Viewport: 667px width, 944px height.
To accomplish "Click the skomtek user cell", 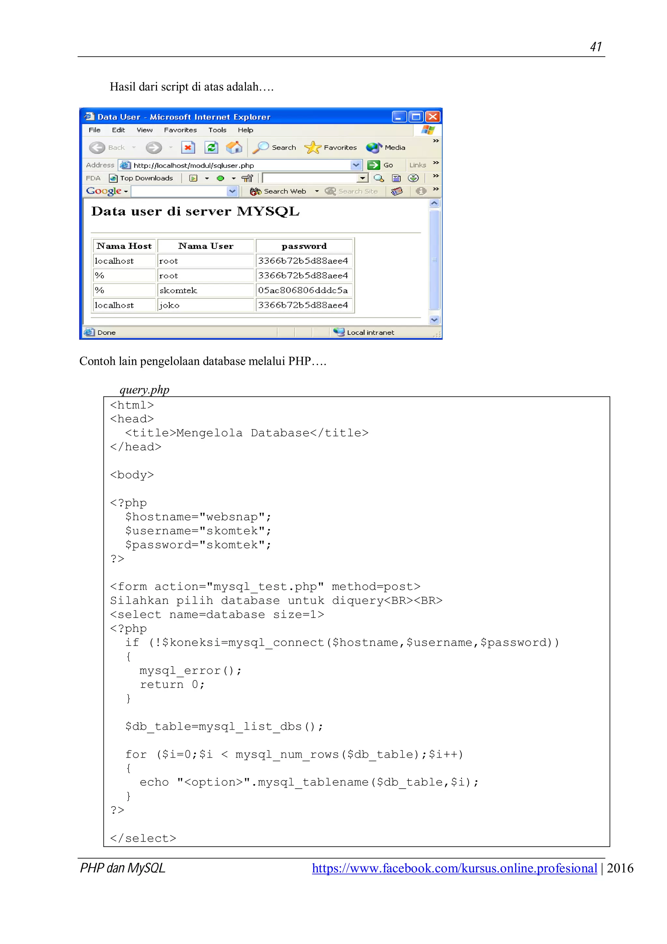I will point(206,290).
